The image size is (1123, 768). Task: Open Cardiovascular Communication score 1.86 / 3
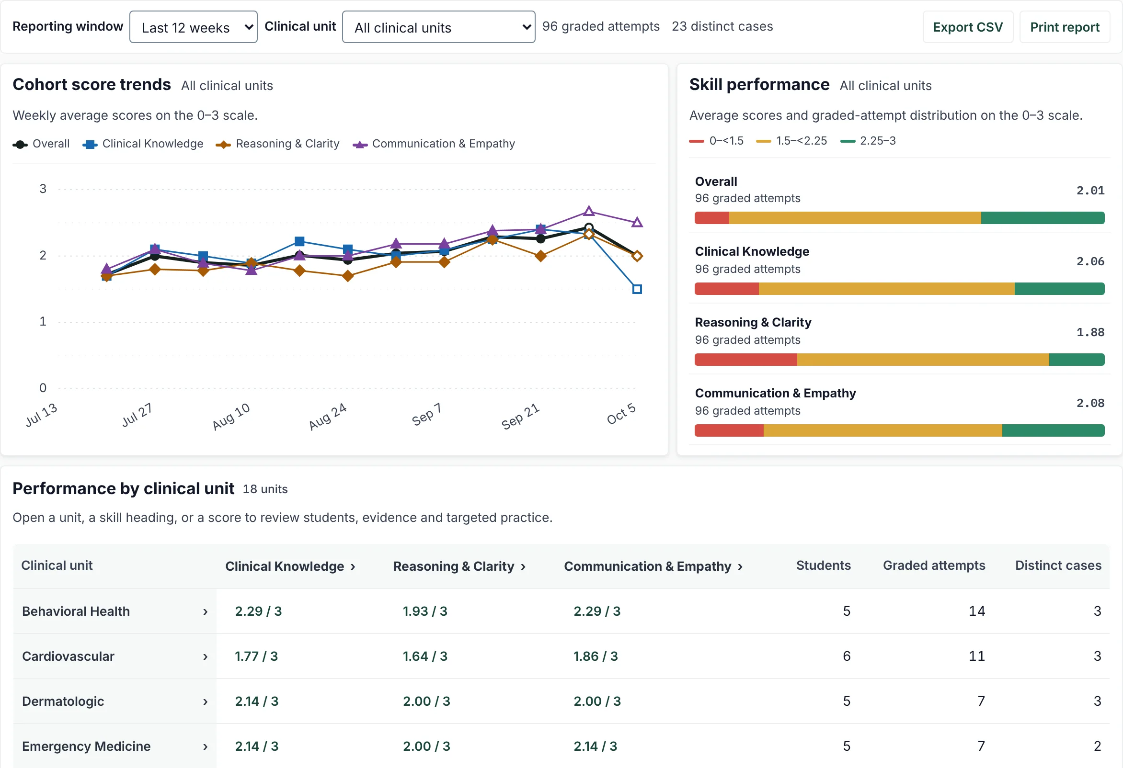(596, 656)
